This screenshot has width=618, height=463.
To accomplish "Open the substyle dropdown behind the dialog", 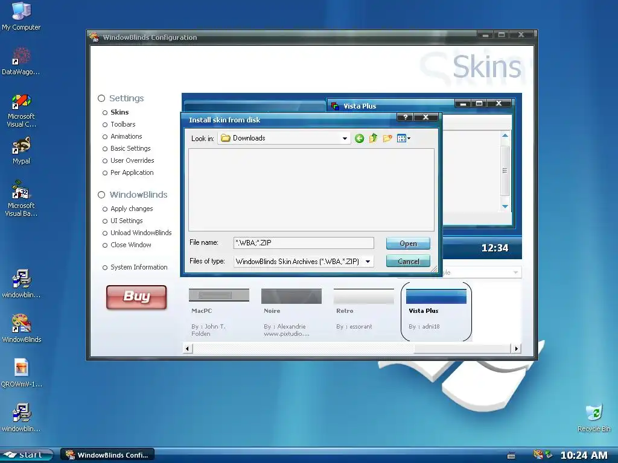I will point(515,272).
